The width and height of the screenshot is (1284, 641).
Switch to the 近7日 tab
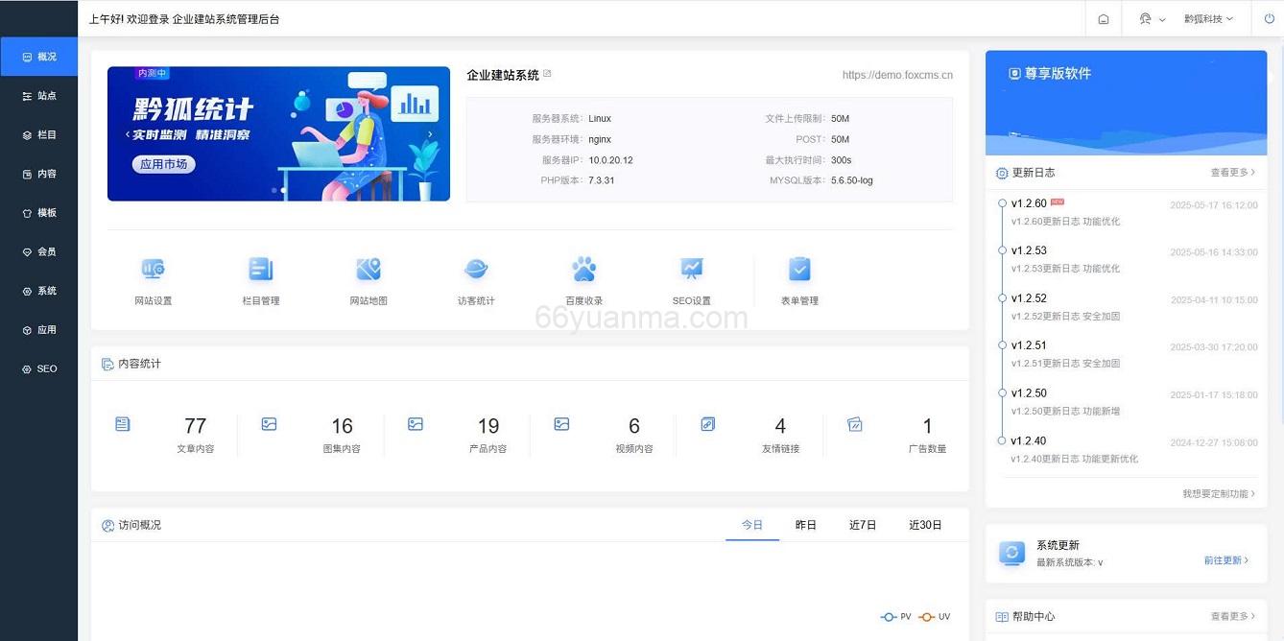(862, 524)
